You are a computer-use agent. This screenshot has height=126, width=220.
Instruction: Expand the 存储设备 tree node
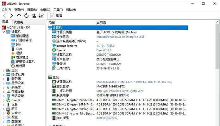tap(4, 92)
